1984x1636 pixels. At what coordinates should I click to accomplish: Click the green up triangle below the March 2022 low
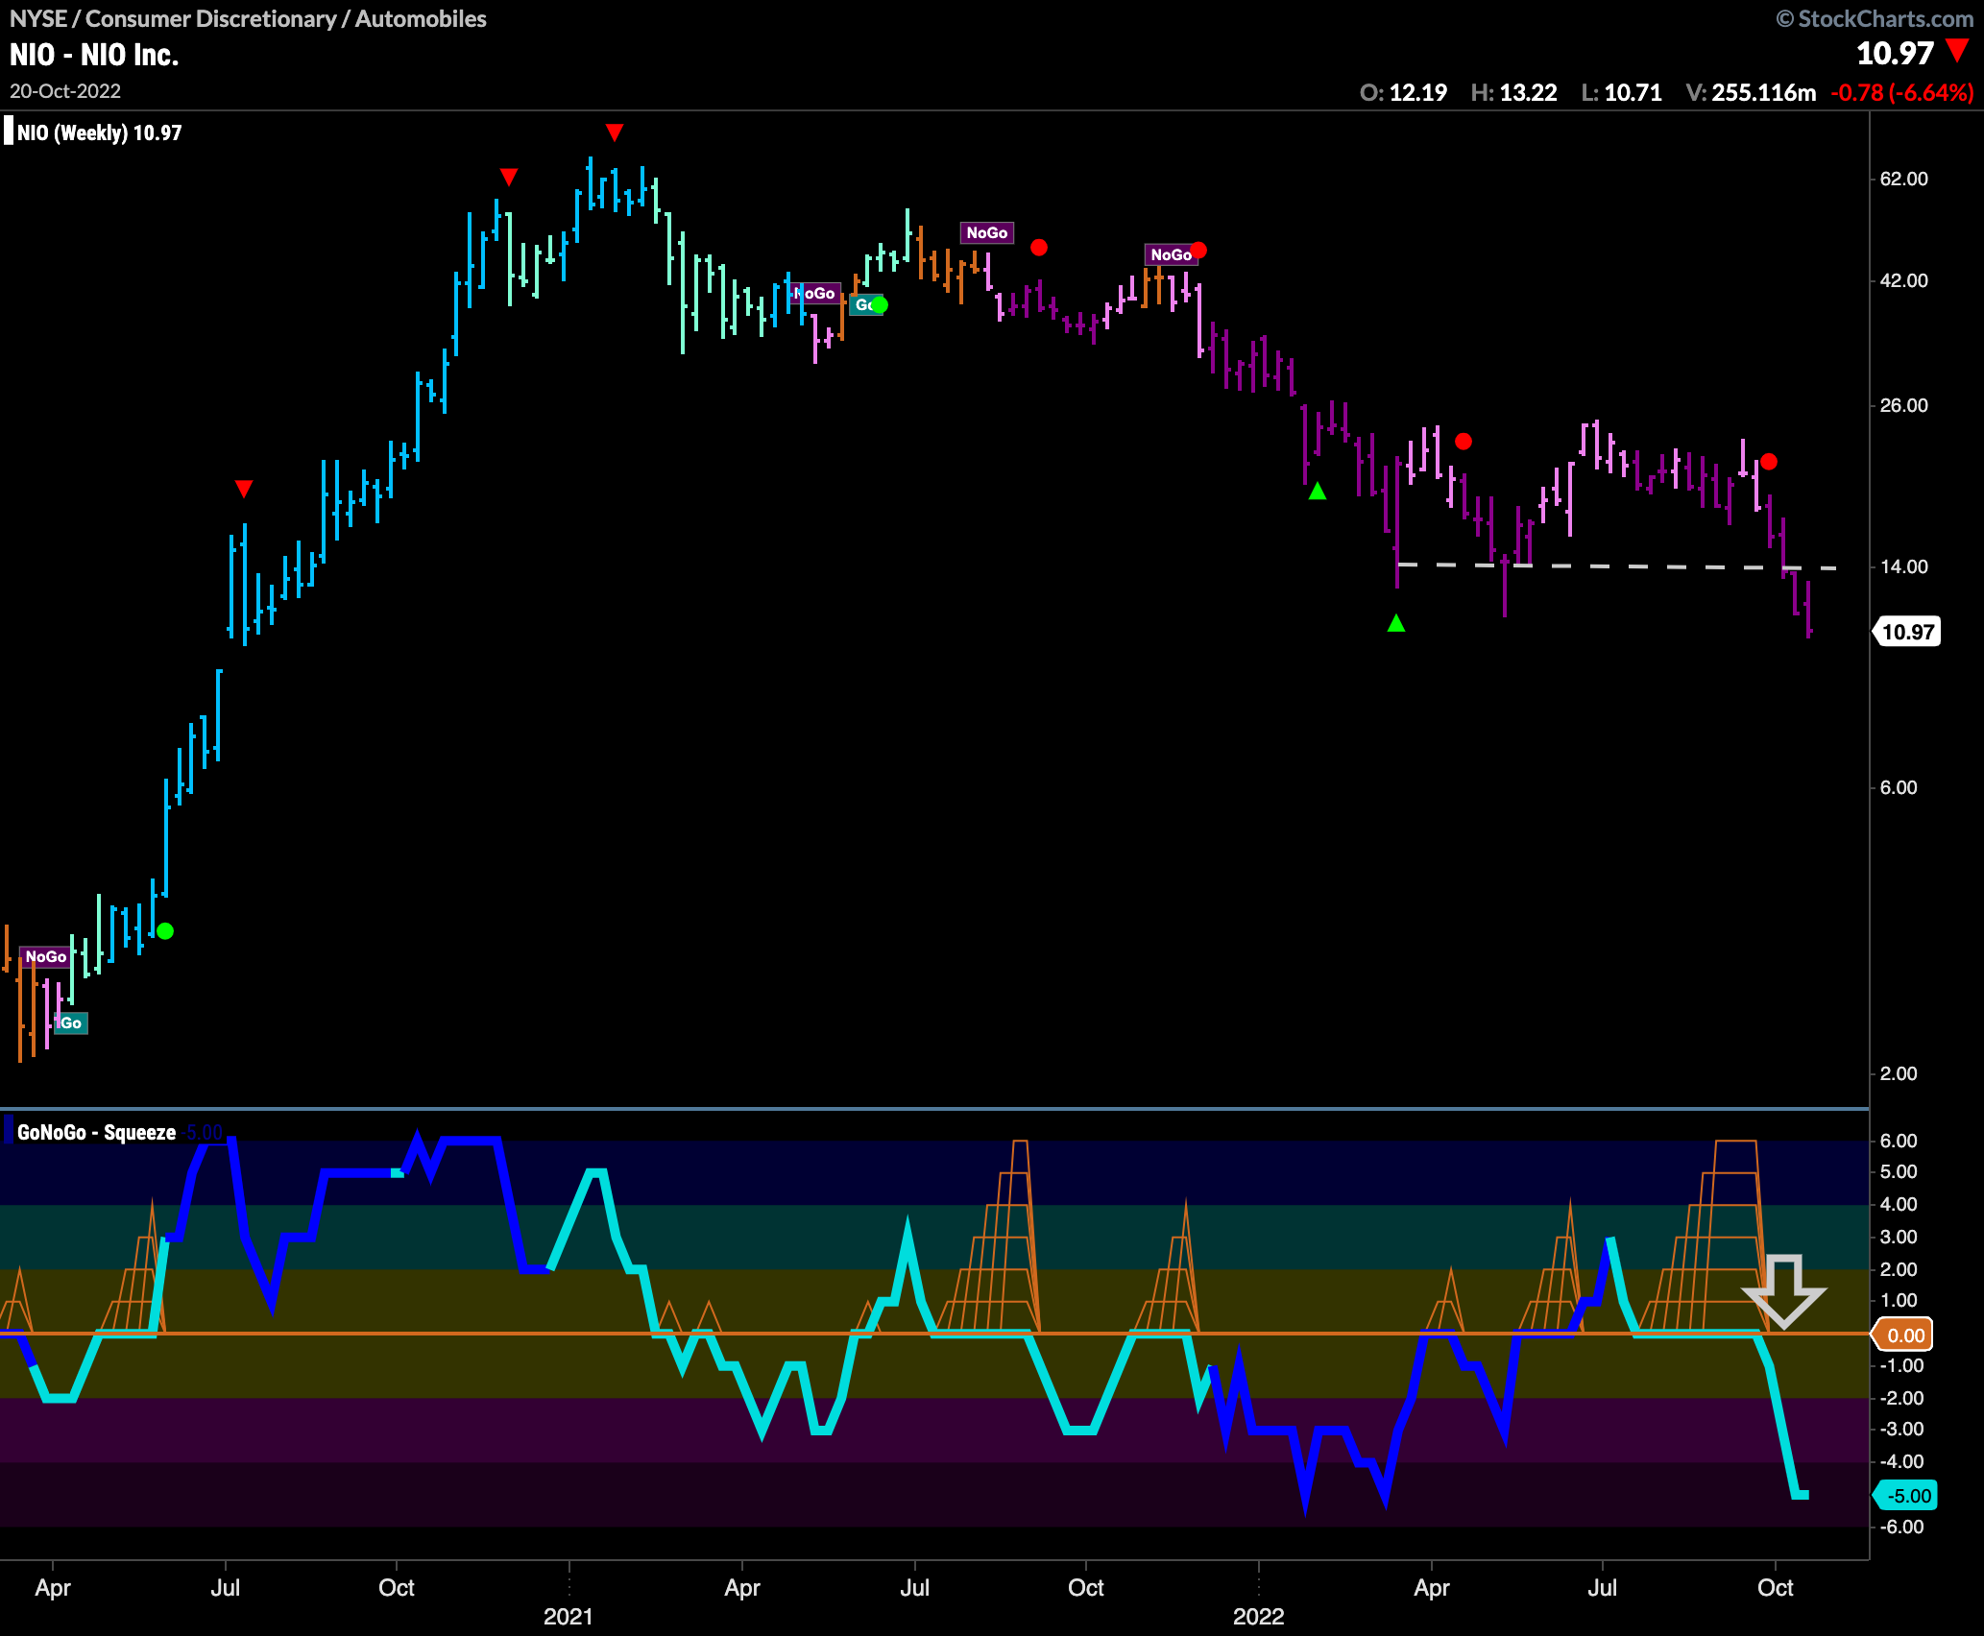point(1396,623)
